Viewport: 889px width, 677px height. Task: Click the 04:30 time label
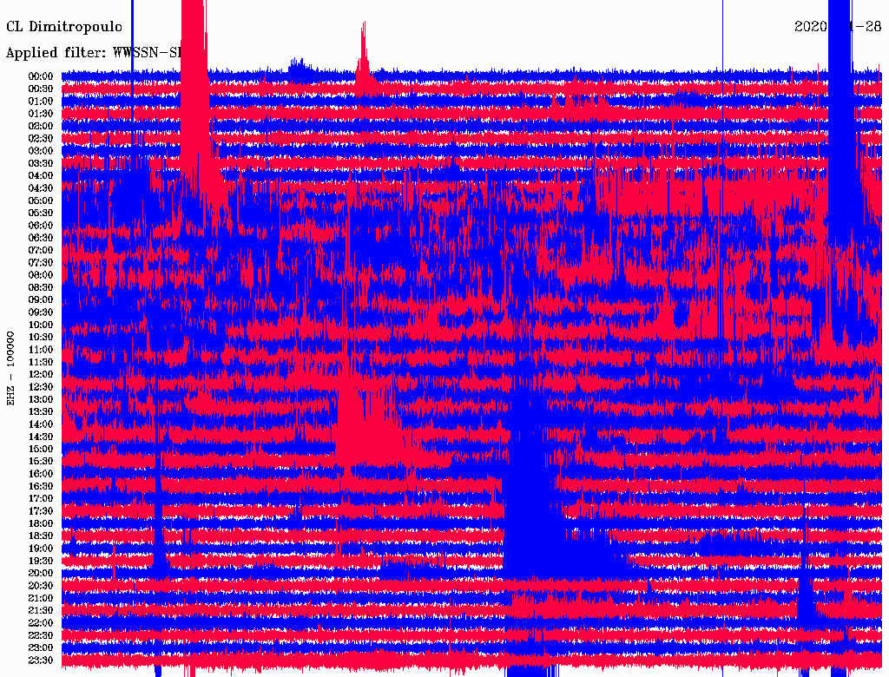(41, 188)
